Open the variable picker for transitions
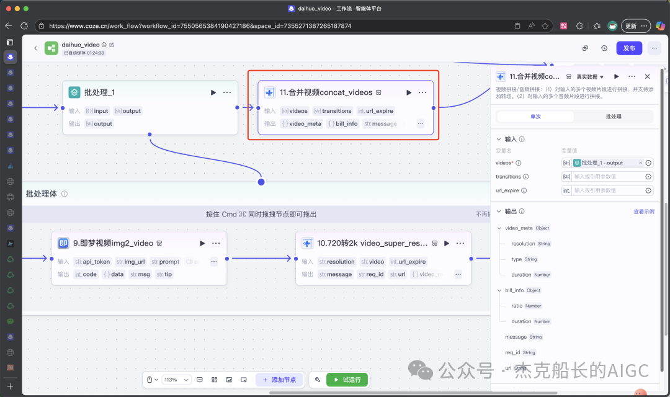The image size is (670, 397). pyautogui.click(x=648, y=177)
